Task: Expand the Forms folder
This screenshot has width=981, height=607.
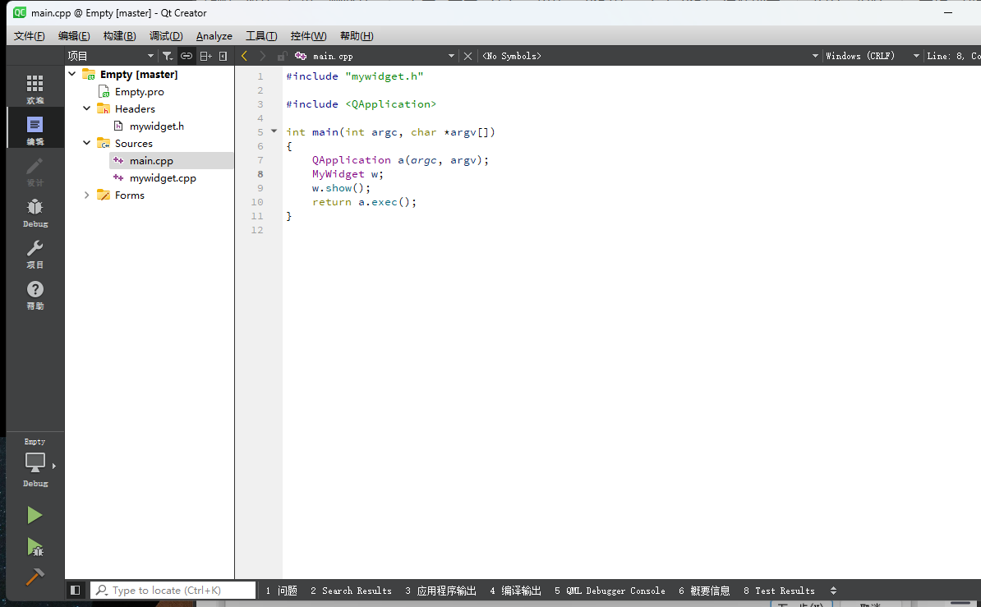Action: point(87,195)
